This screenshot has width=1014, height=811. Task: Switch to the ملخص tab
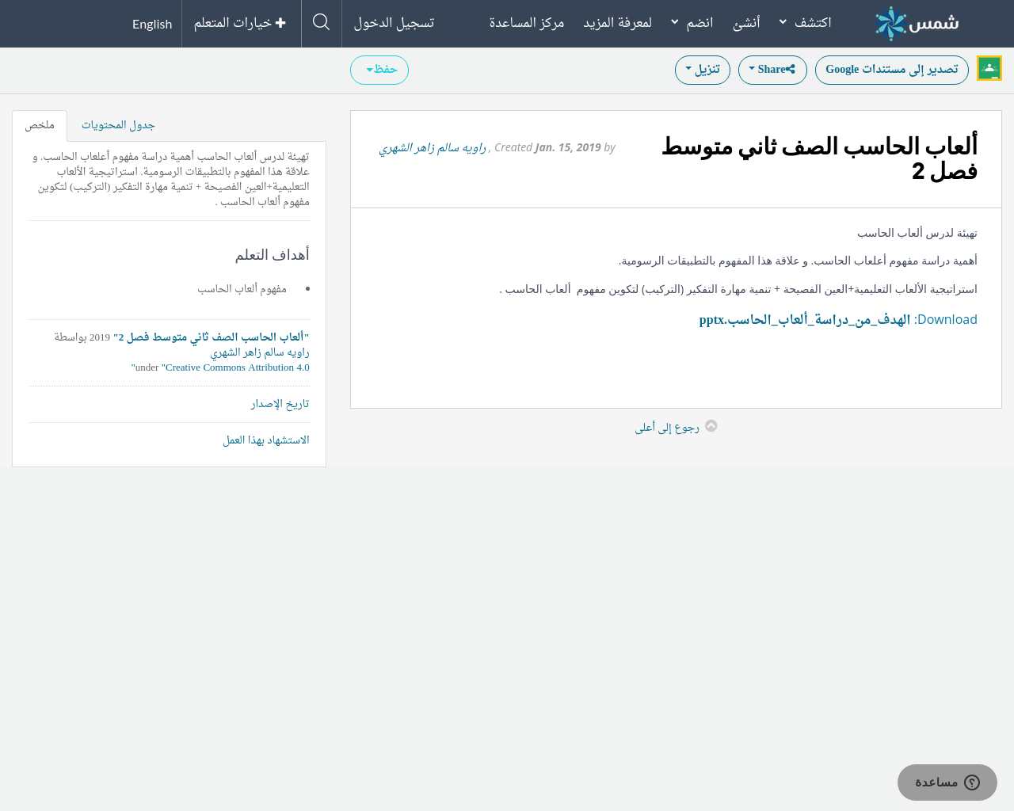40,126
